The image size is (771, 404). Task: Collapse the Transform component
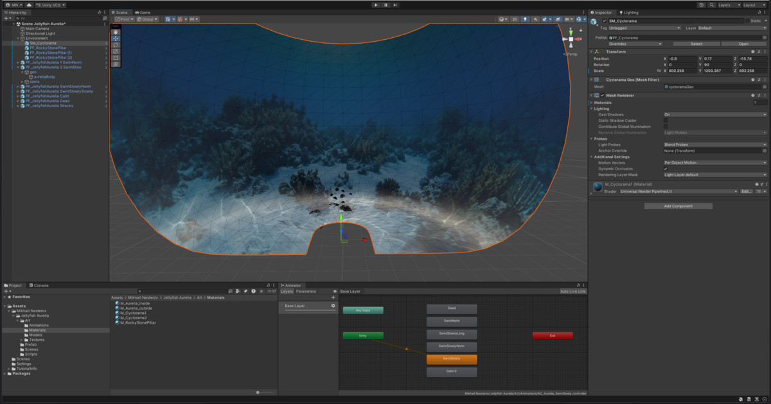(592, 51)
